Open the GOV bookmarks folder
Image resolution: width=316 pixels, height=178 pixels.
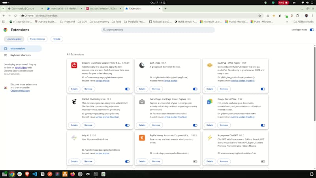point(82,22)
